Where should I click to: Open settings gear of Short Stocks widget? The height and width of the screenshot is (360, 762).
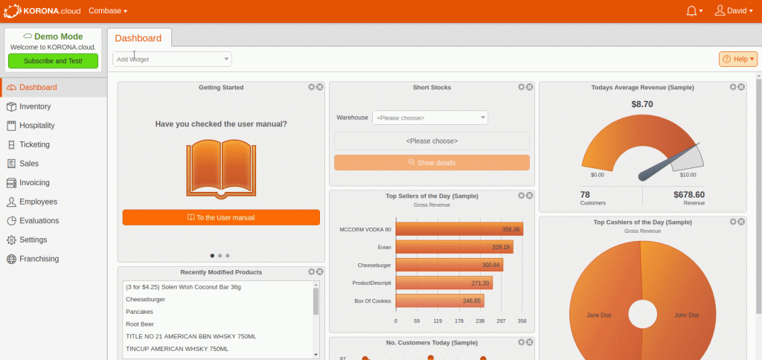click(522, 87)
